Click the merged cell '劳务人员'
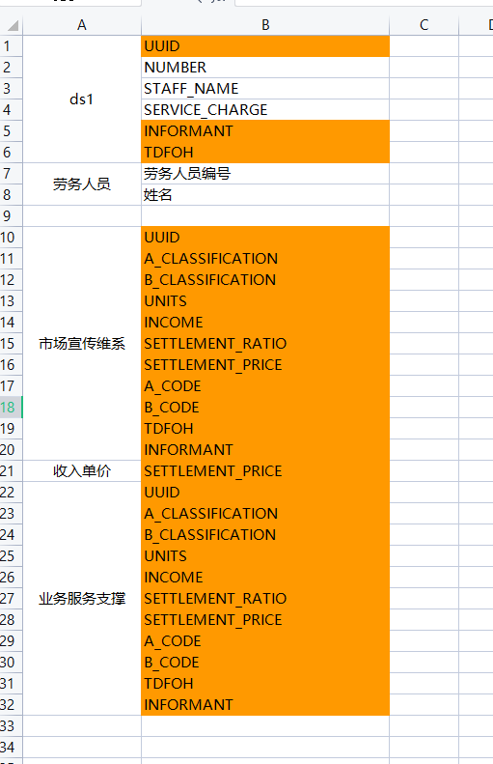This screenshot has width=493, height=764. pos(82,184)
